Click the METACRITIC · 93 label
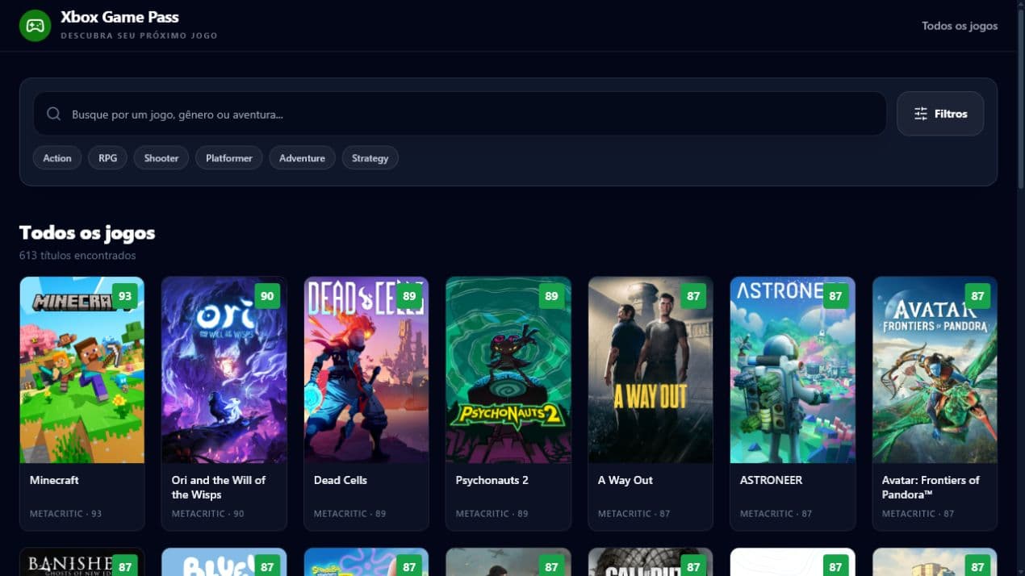The width and height of the screenshot is (1025, 576). 65,514
